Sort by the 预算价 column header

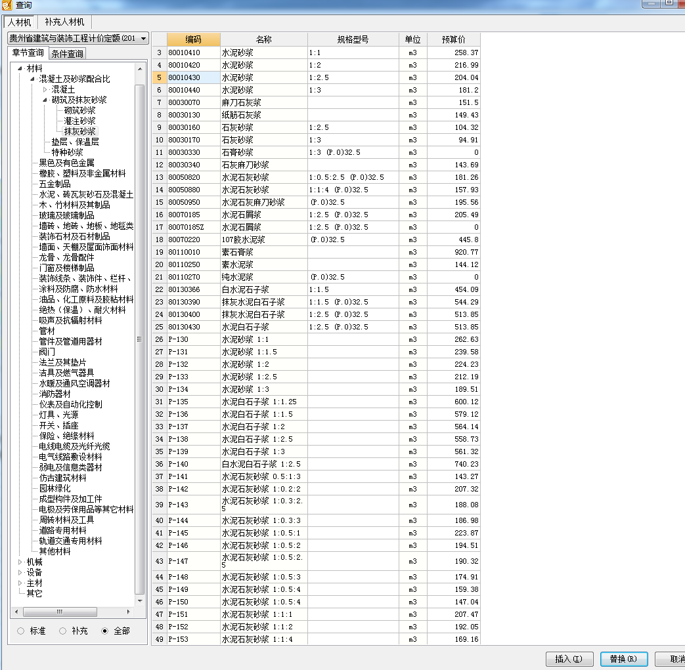click(x=453, y=39)
